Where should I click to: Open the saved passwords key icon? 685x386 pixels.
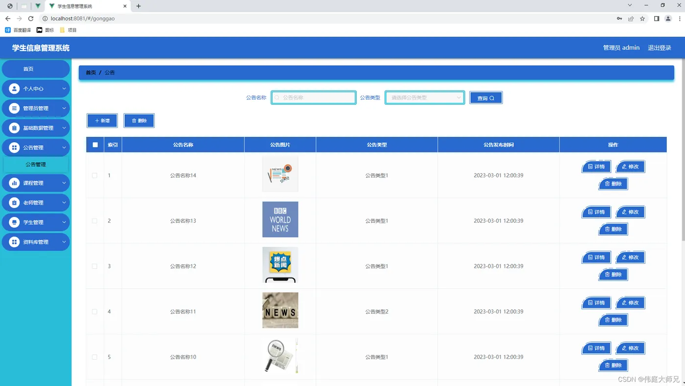[619, 19]
